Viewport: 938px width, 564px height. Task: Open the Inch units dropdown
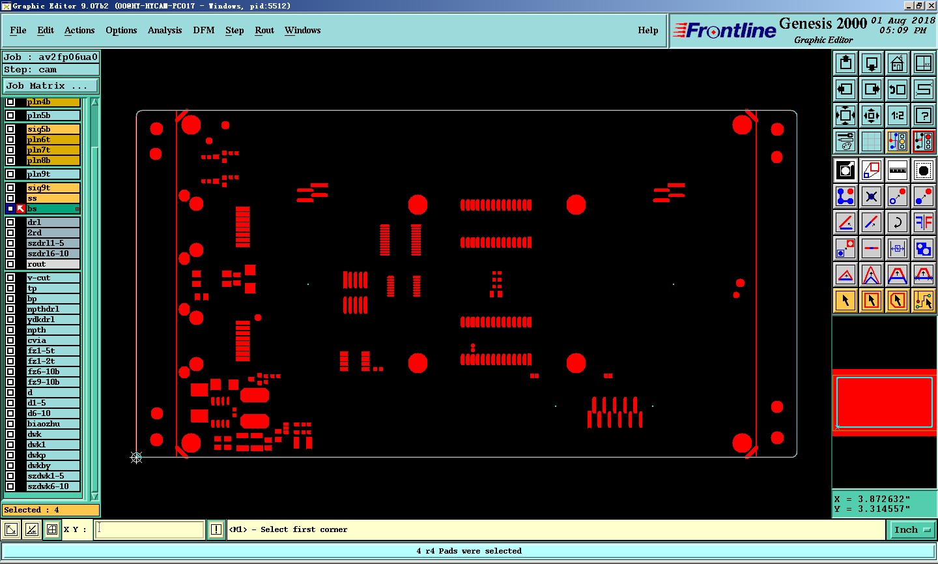912,530
